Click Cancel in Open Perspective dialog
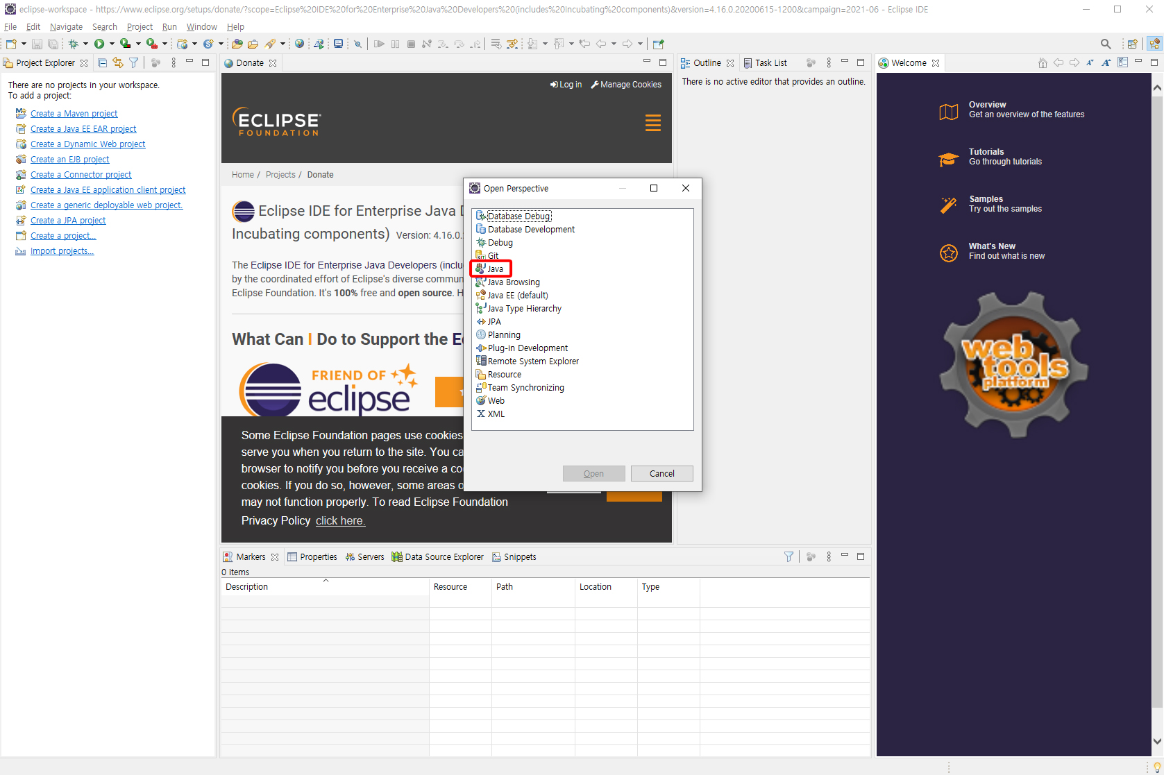Image resolution: width=1164 pixels, height=775 pixels. 661,473
